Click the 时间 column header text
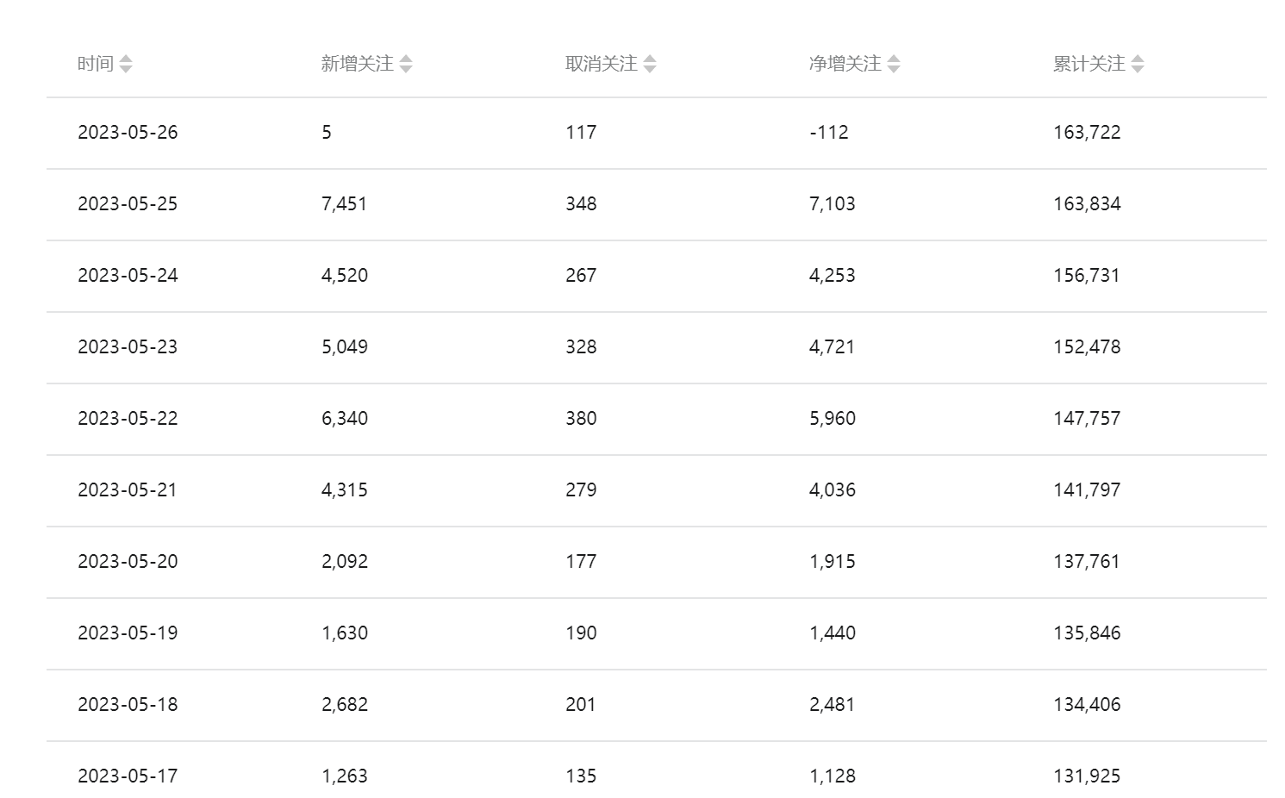The width and height of the screenshot is (1285, 798). click(x=95, y=64)
